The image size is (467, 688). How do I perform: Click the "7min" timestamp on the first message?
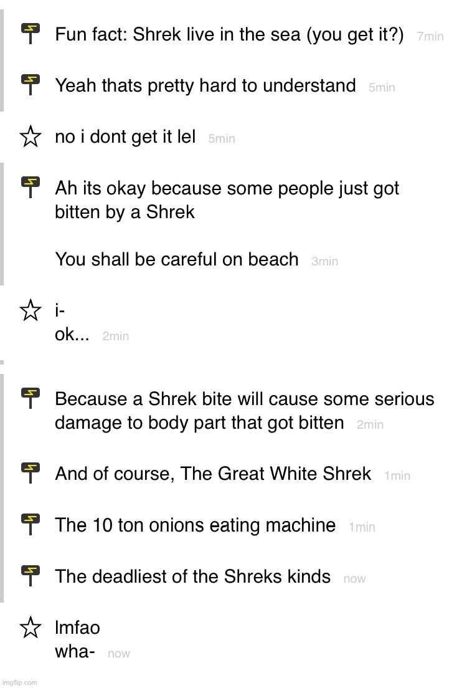tap(430, 37)
